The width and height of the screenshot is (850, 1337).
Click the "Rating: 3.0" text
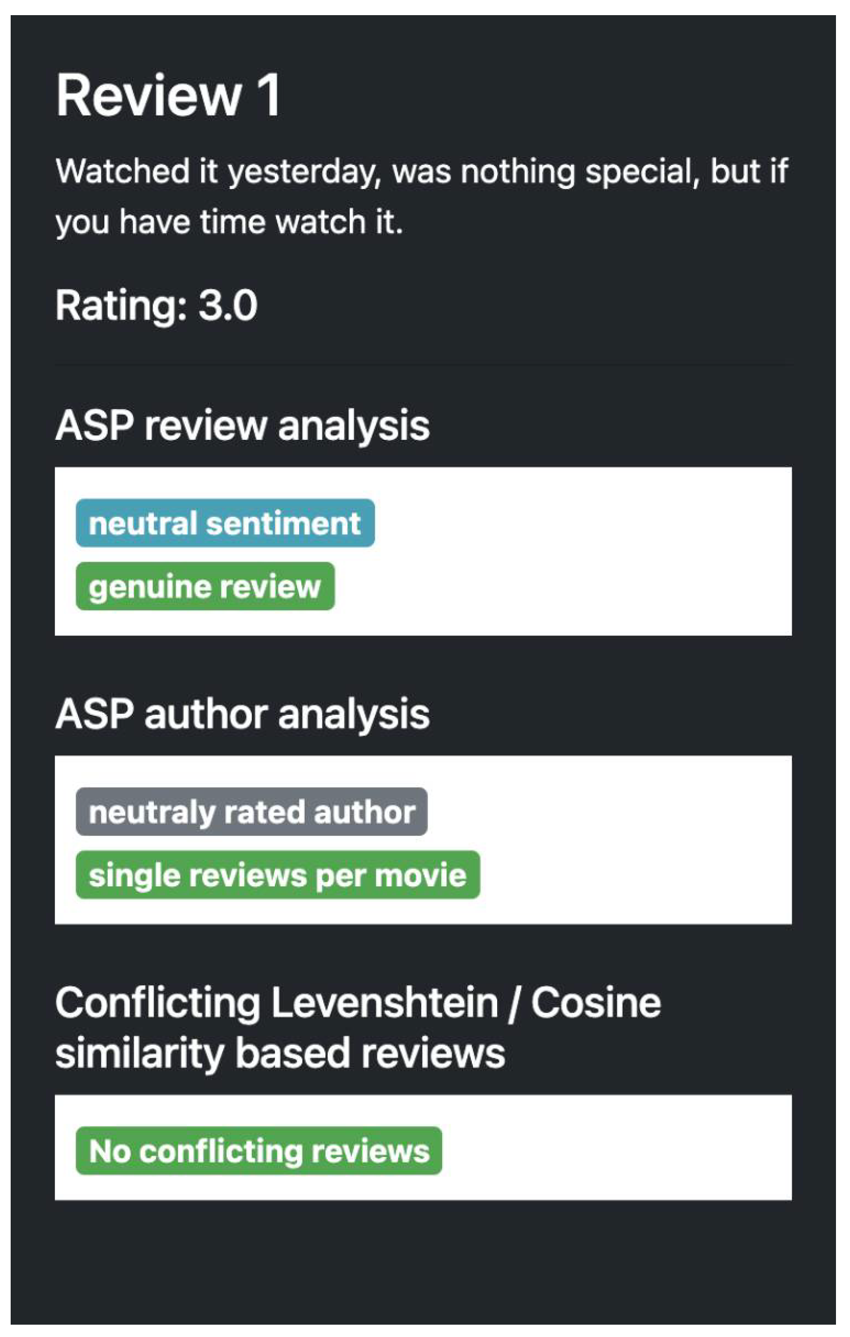pyautogui.click(x=156, y=305)
